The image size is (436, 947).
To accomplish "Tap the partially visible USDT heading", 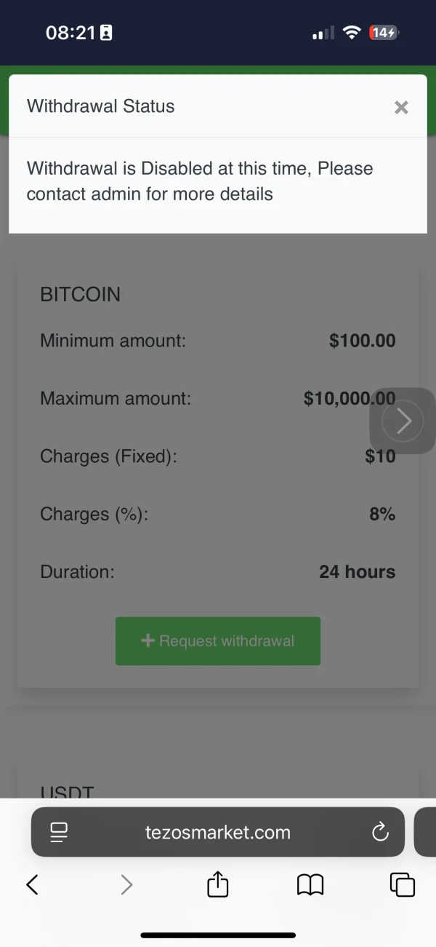I will tap(68, 792).
